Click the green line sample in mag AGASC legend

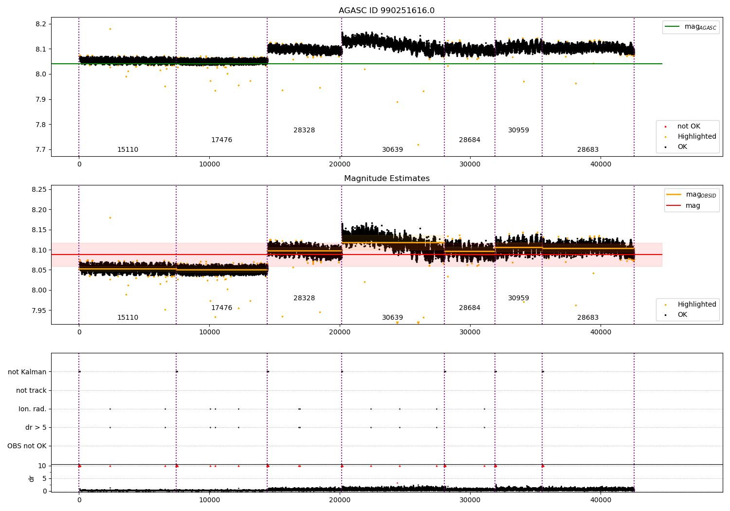click(x=673, y=27)
